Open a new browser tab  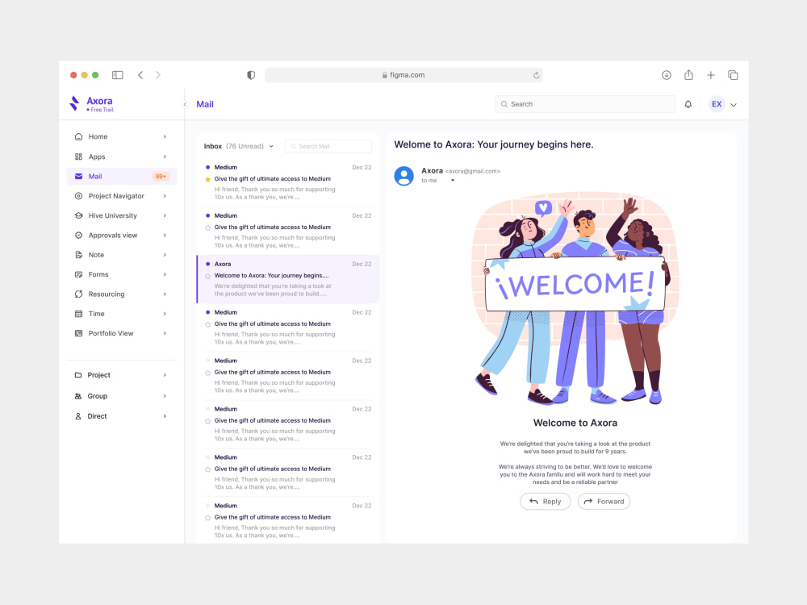pyautogui.click(x=711, y=75)
